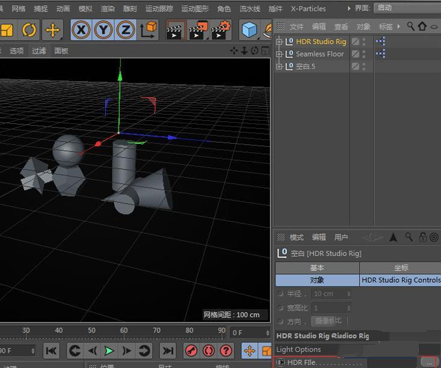Open viewport 面板 menu
The width and height of the screenshot is (441, 368).
tap(61, 51)
